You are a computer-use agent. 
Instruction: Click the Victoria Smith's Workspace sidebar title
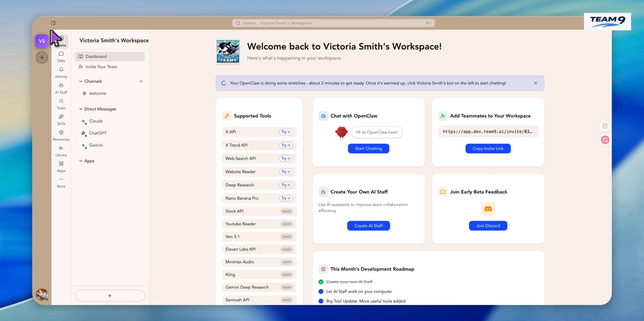click(x=114, y=41)
